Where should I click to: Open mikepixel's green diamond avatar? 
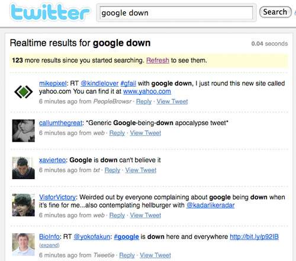[x=24, y=92]
